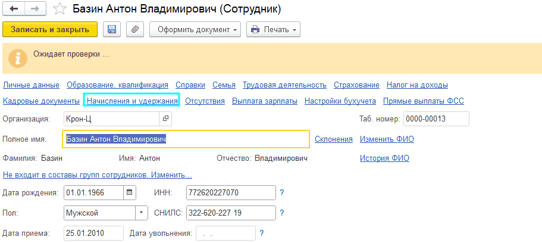542x243 pixels.
Task: Go back with the left arrow button
Action: (x=14, y=9)
